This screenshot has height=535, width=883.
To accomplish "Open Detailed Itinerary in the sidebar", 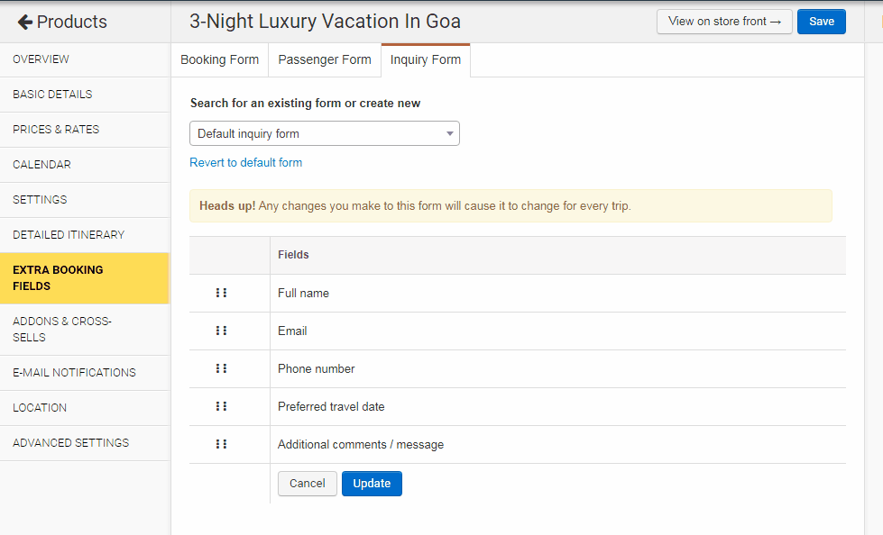I will (x=69, y=235).
